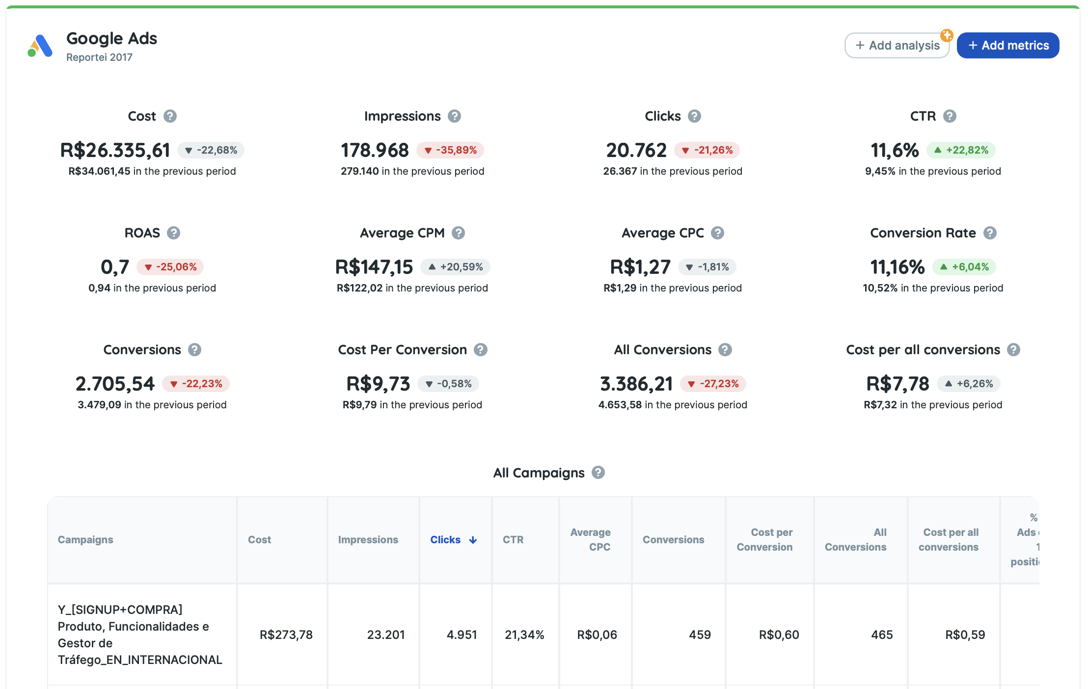1088x689 pixels.
Task: Click the Google Ads logo icon
Action: coord(40,46)
